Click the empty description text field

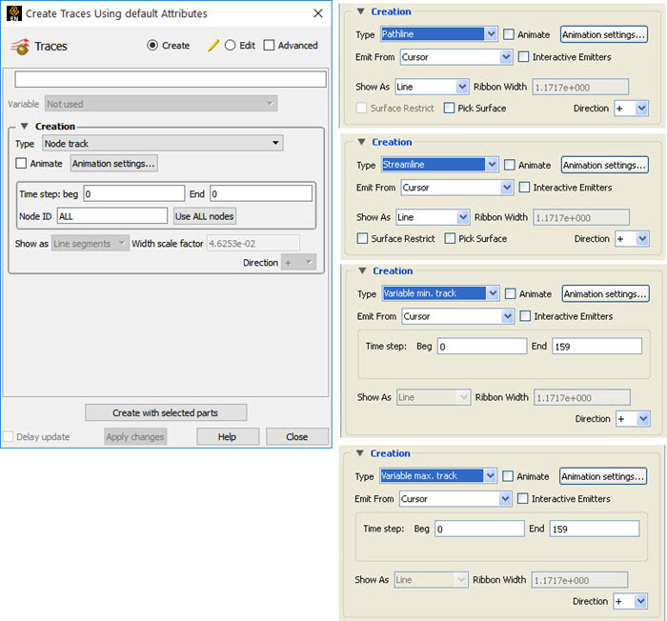coord(171,80)
